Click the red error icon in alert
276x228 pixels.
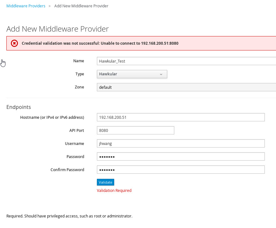tap(14, 43)
